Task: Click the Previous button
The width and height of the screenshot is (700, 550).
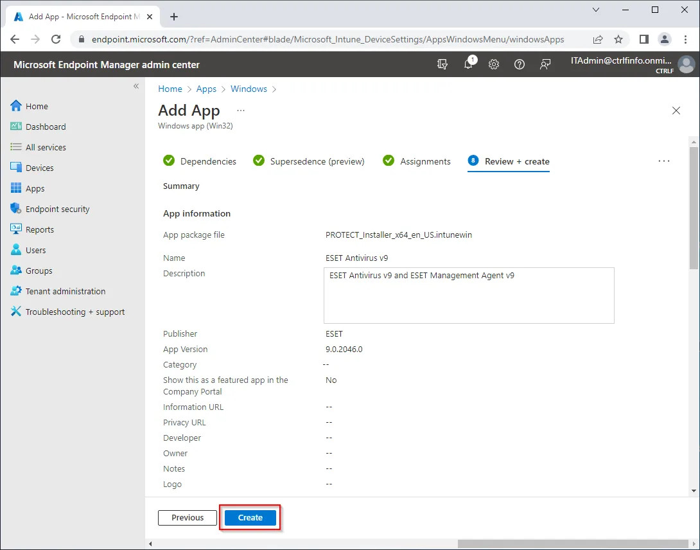Action: click(188, 517)
